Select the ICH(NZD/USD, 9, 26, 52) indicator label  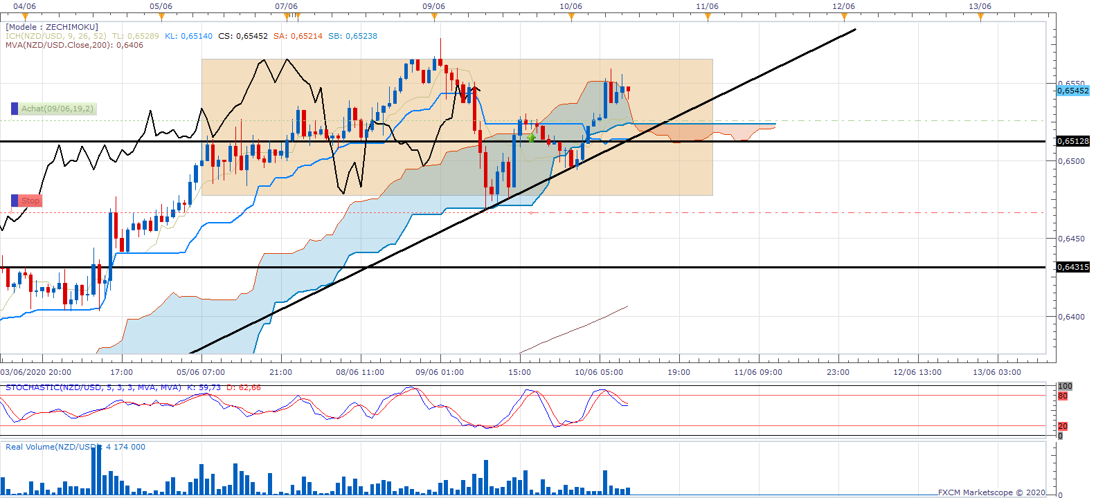56,36
